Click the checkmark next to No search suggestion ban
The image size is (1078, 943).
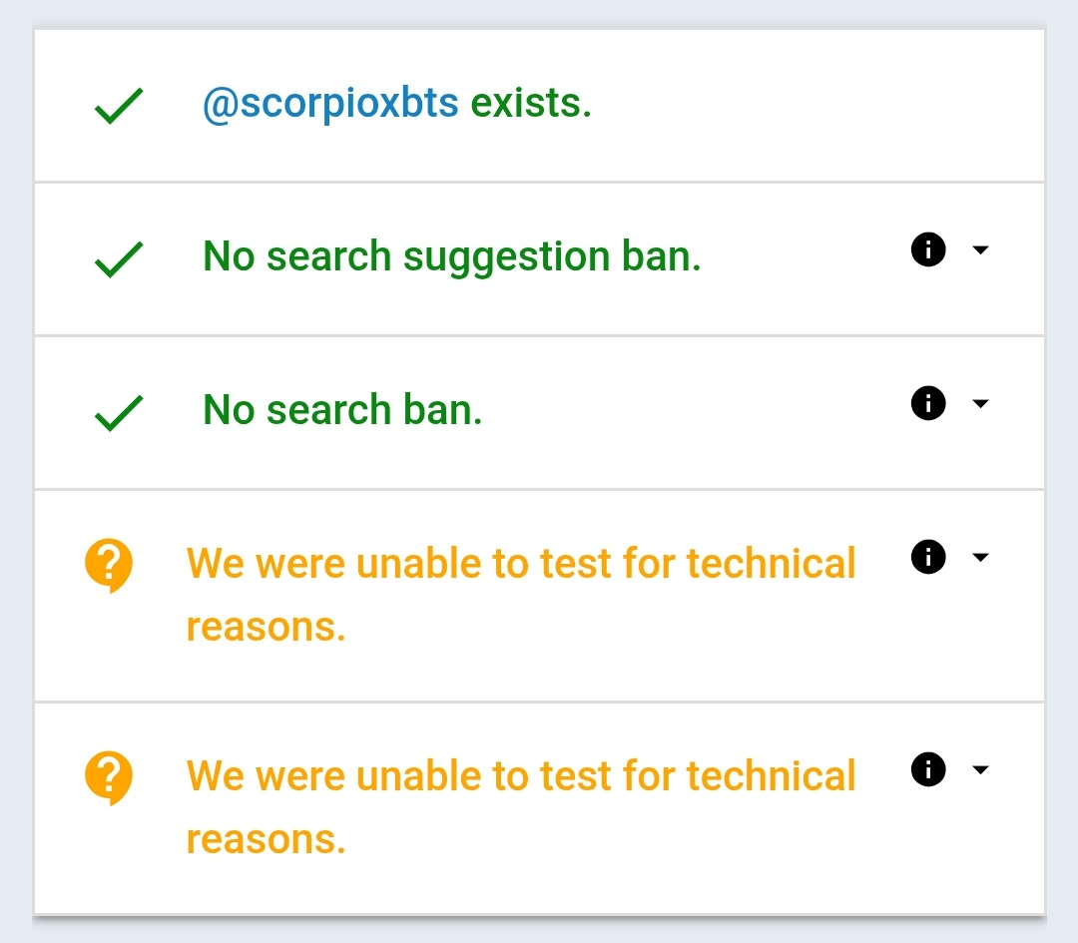(x=119, y=259)
